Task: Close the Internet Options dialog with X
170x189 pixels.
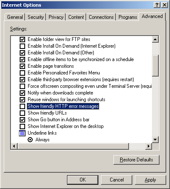Action: (x=165, y=5)
